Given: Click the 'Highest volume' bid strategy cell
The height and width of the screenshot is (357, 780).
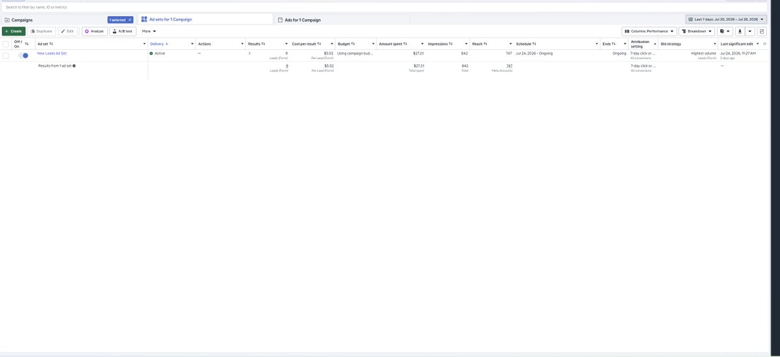Looking at the screenshot, I should (703, 53).
